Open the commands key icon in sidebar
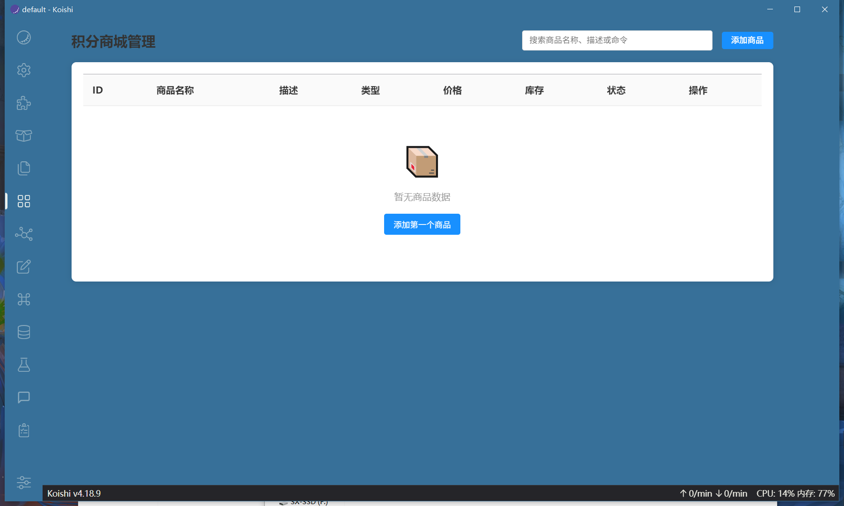Screen dimensions: 844x506 coord(24,299)
